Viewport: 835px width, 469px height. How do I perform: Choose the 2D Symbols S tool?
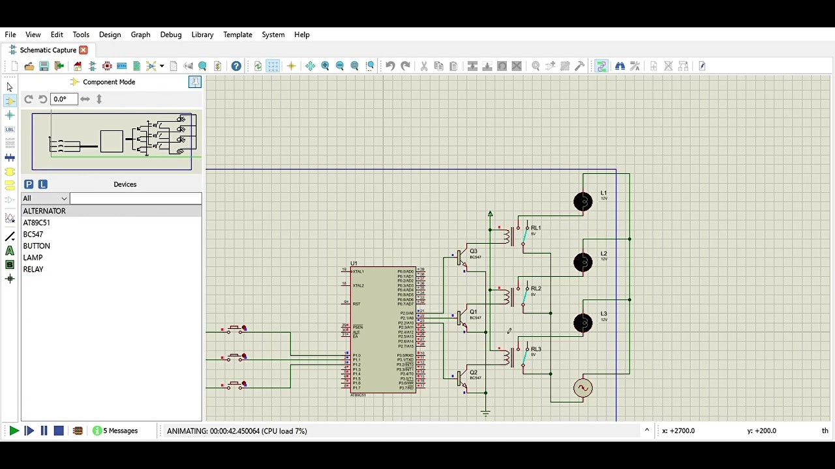pyautogui.click(x=10, y=264)
